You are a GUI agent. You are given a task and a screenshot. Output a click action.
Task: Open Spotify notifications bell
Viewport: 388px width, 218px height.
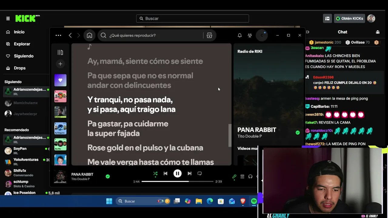pos(239,35)
